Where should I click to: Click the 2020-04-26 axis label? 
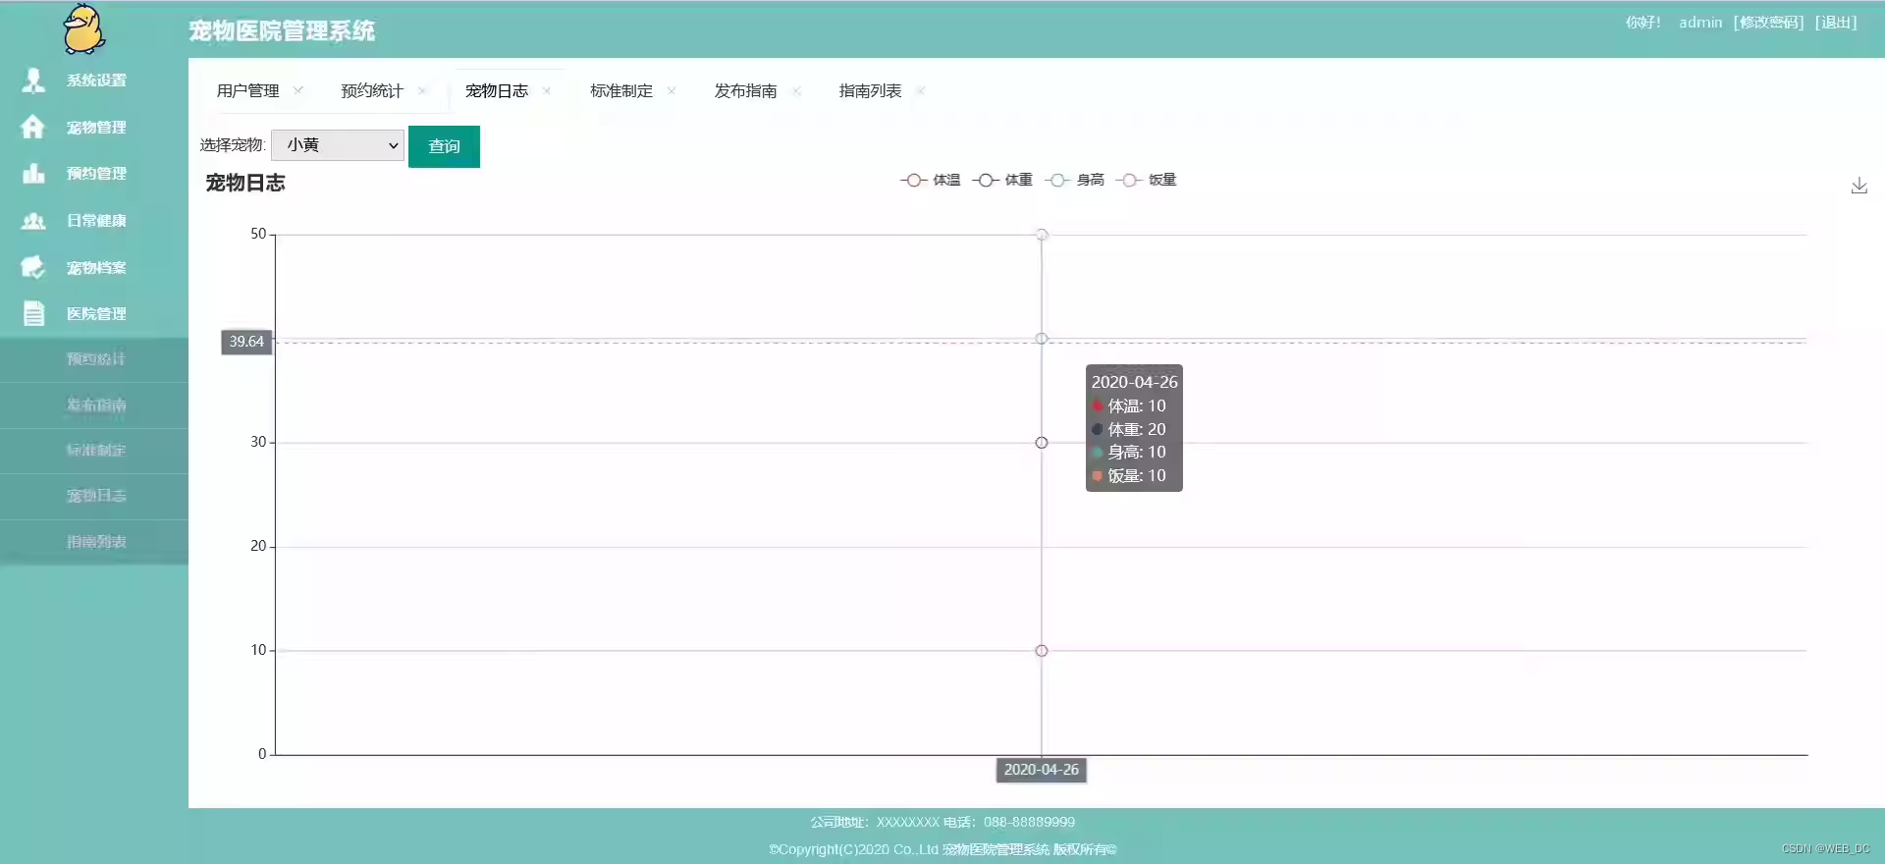pos(1042,770)
